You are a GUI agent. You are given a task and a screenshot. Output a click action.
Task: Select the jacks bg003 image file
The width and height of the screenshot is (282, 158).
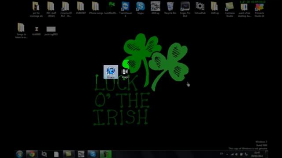pos(51,31)
